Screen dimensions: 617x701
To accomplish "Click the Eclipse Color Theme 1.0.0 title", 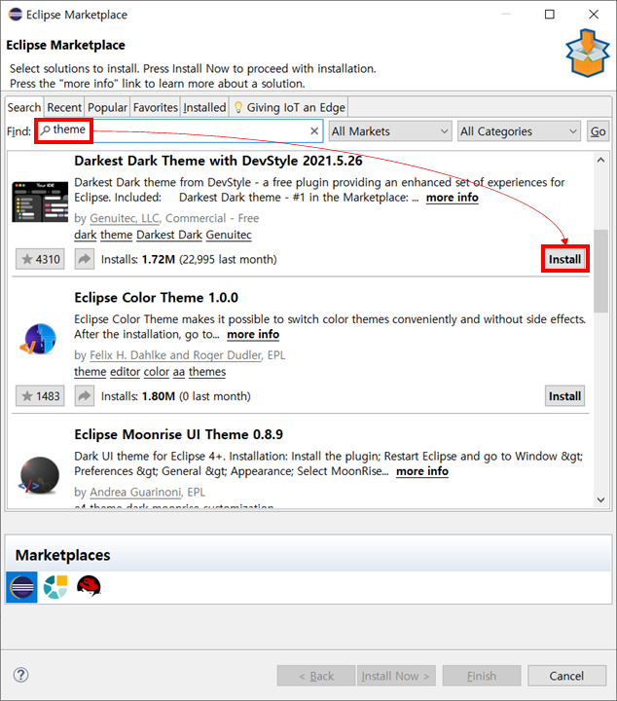I will click(157, 298).
